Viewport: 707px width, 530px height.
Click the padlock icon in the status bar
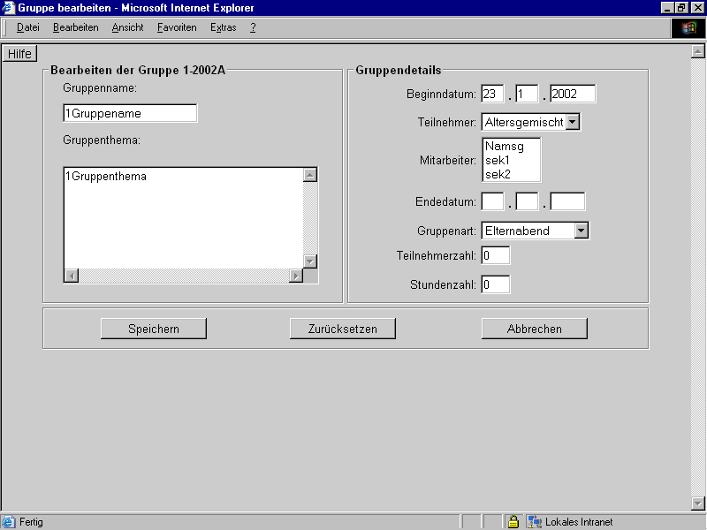coord(513,521)
